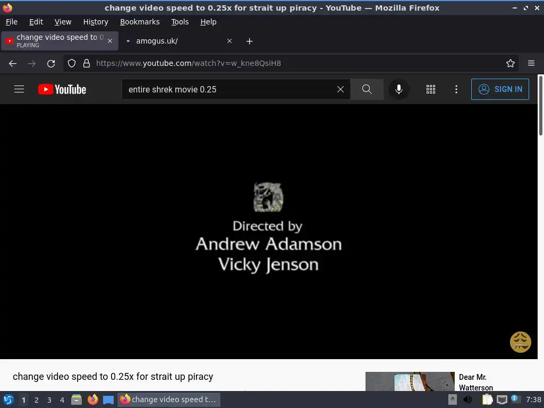The width and height of the screenshot is (544, 408).
Task: Close the amogus.uk tab
Action: [229, 41]
